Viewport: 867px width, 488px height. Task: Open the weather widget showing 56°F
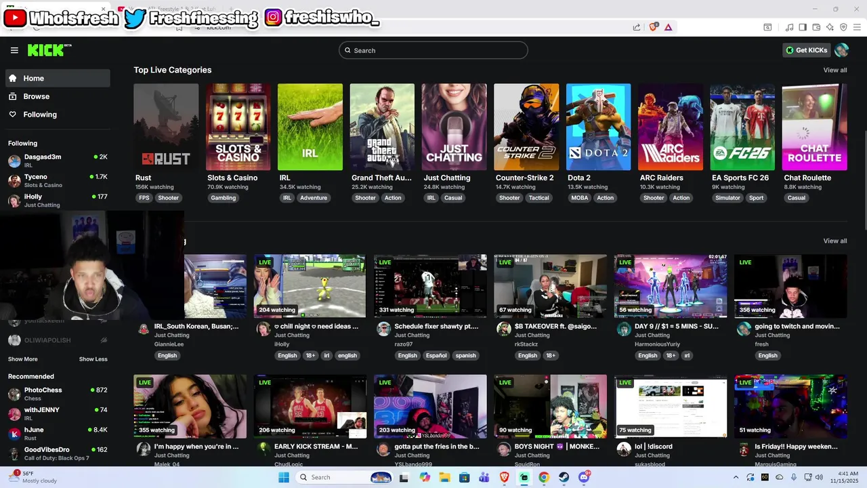[x=34, y=477]
